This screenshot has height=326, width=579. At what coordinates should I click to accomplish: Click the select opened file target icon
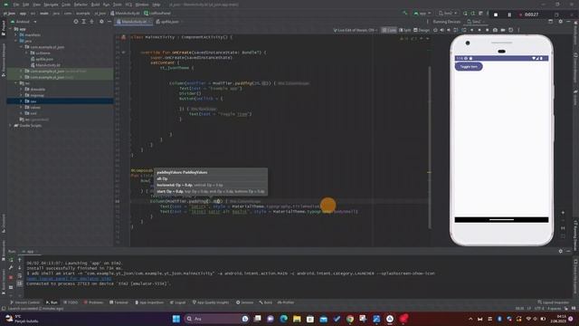[76, 22]
